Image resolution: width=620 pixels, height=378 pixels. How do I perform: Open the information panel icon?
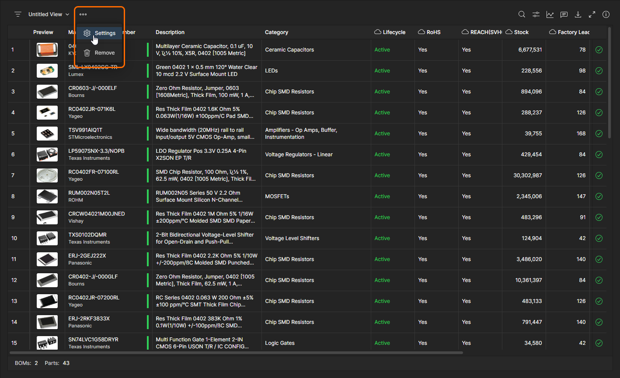[x=606, y=14]
